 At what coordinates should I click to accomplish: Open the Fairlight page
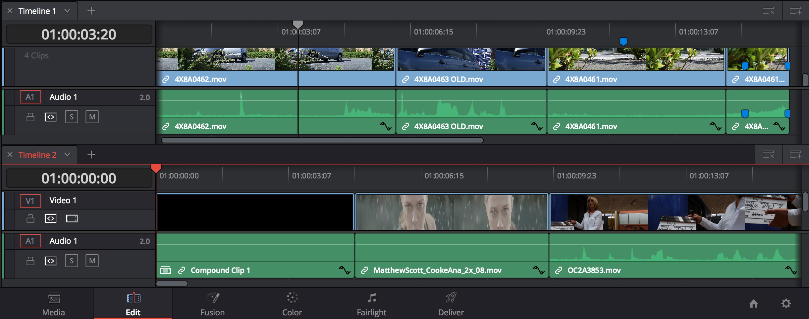pos(371,303)
